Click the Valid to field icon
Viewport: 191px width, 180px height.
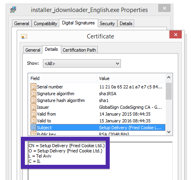[33, 121]
